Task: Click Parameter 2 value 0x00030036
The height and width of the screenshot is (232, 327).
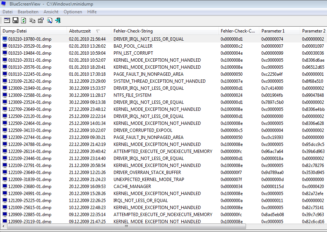Action: (313, 53)
